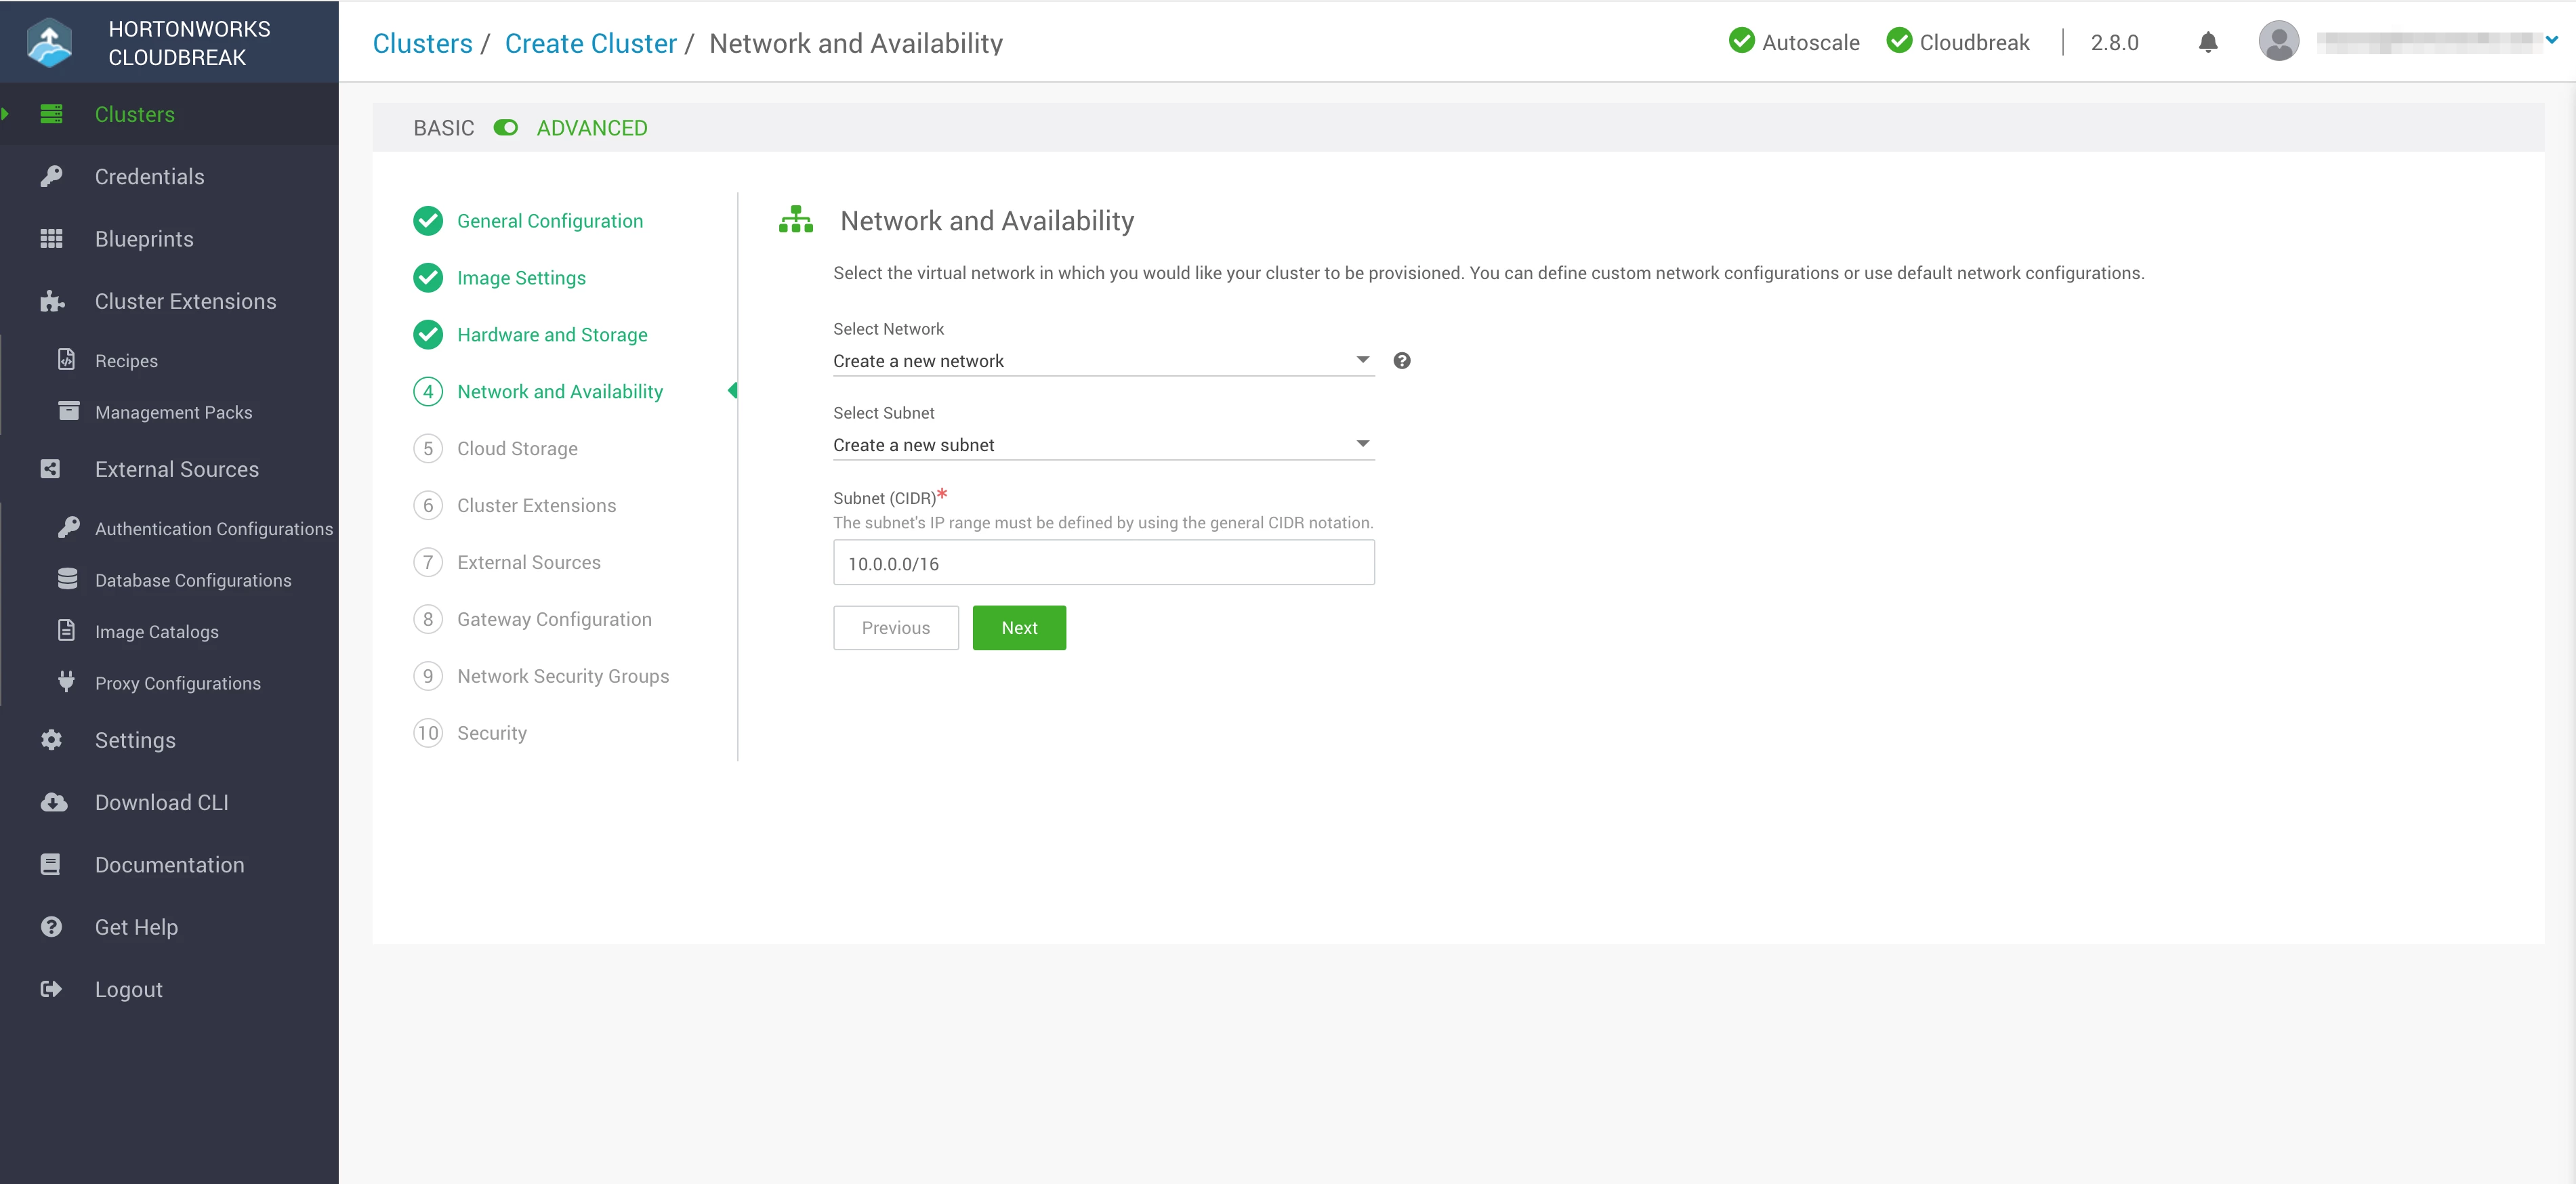The height and width of the screenshot is (1184, 2576).
Task: Go to Image Settings wizard step
Action: (x=500, y=277)
